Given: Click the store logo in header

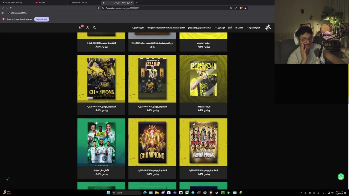Looking at the screenshot, I should tap(268, 27).
